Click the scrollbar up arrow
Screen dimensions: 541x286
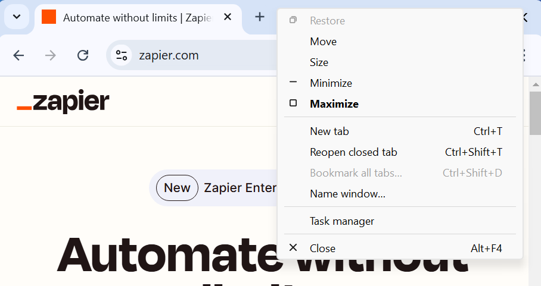coord(536,84)
